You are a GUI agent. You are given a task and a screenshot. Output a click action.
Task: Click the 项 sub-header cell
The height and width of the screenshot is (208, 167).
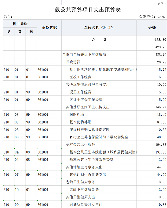pos(31,32)
